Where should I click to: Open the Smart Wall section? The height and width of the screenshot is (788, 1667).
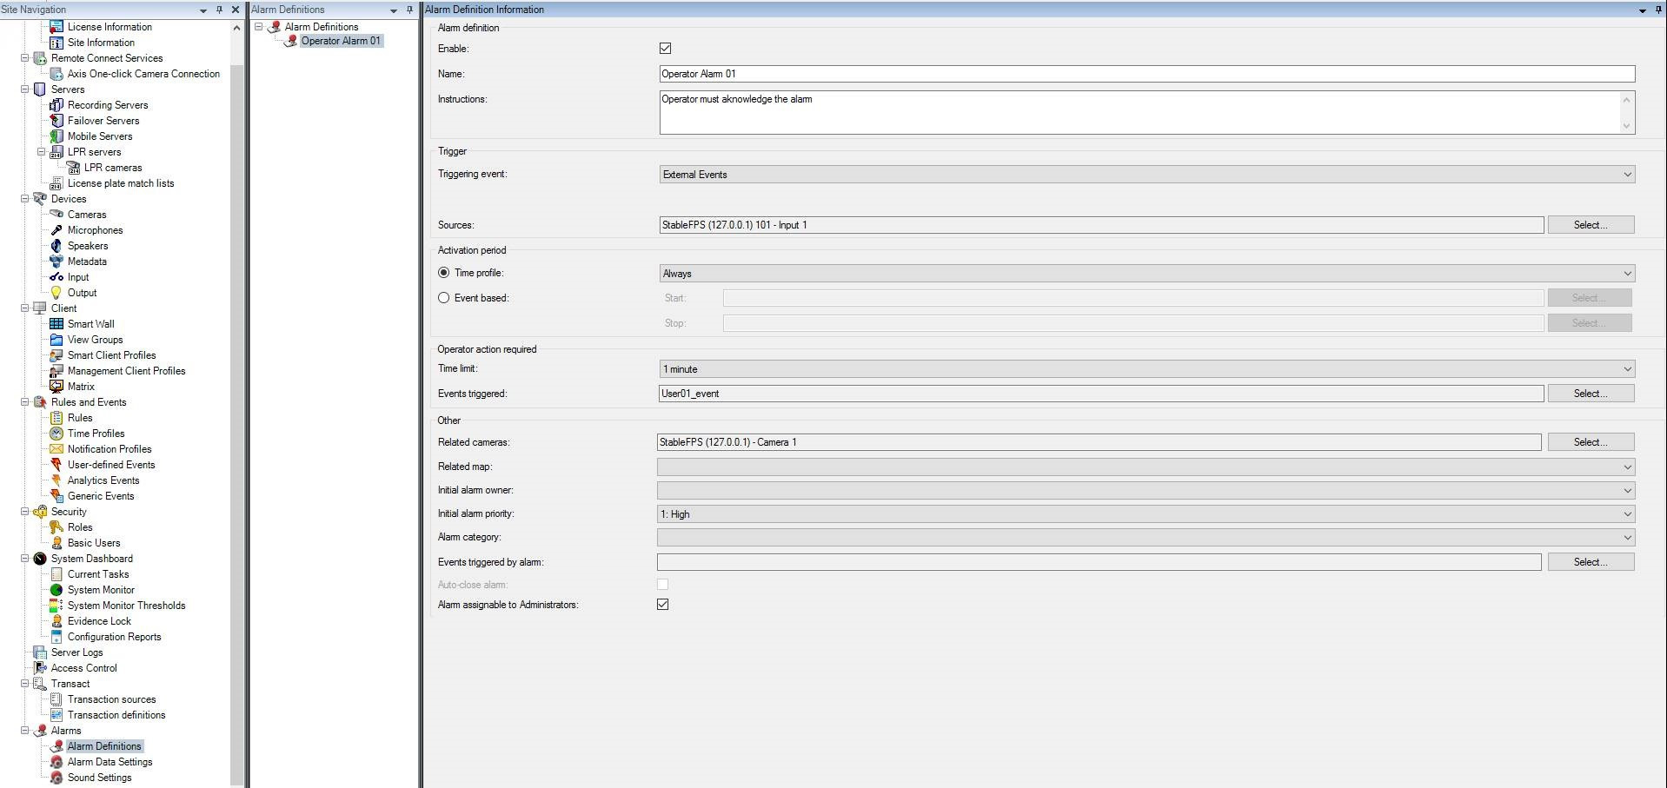coord(90,323)
